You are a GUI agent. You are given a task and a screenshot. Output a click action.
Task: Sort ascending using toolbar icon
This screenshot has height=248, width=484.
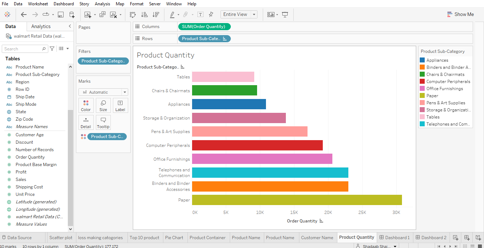[x=144, y=15]
